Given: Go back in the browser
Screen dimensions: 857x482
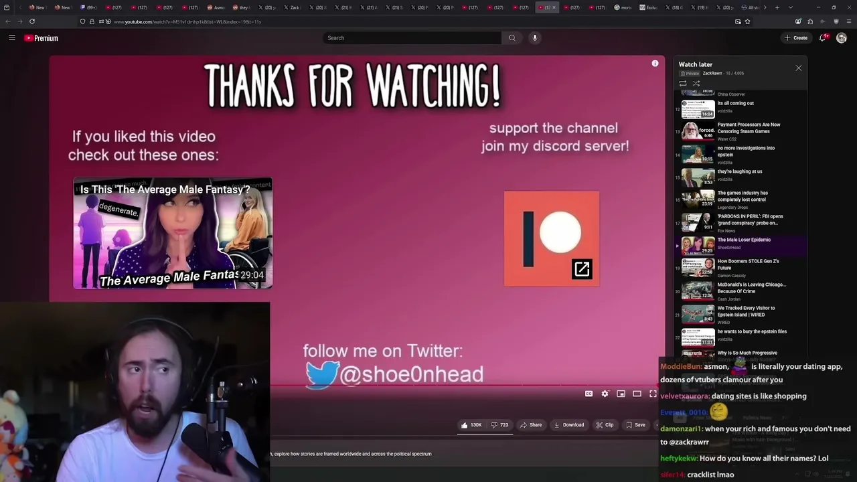Looking at the screenshot, I should pos(8,21).
